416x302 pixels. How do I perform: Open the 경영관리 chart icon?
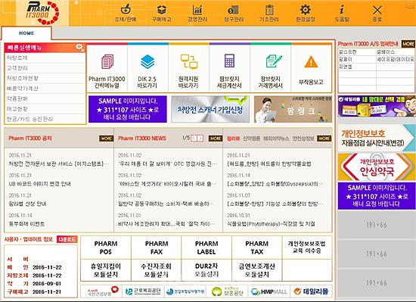pyautogui.click(x=197, y=10)
